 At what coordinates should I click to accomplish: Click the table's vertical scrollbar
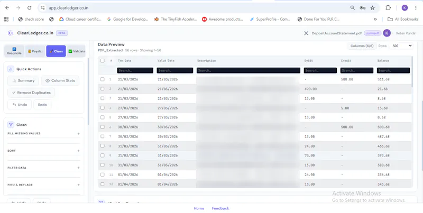click(x=412, y=71)
